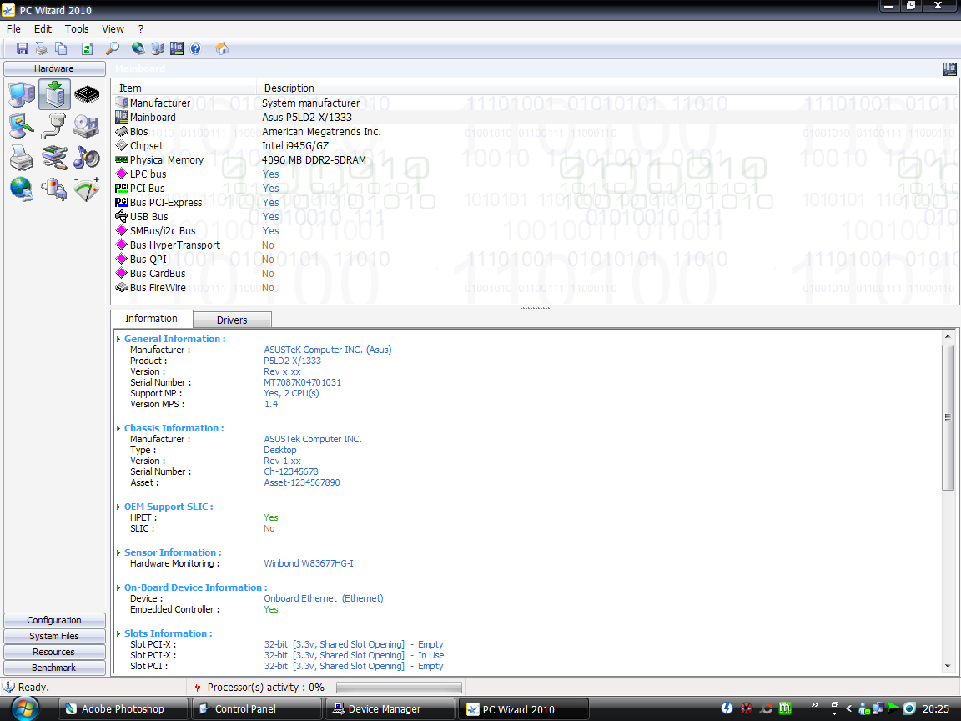This screenshot has height=721, width=961.
Task: Switch to Control Panel in taskbar
Action: 256,709
